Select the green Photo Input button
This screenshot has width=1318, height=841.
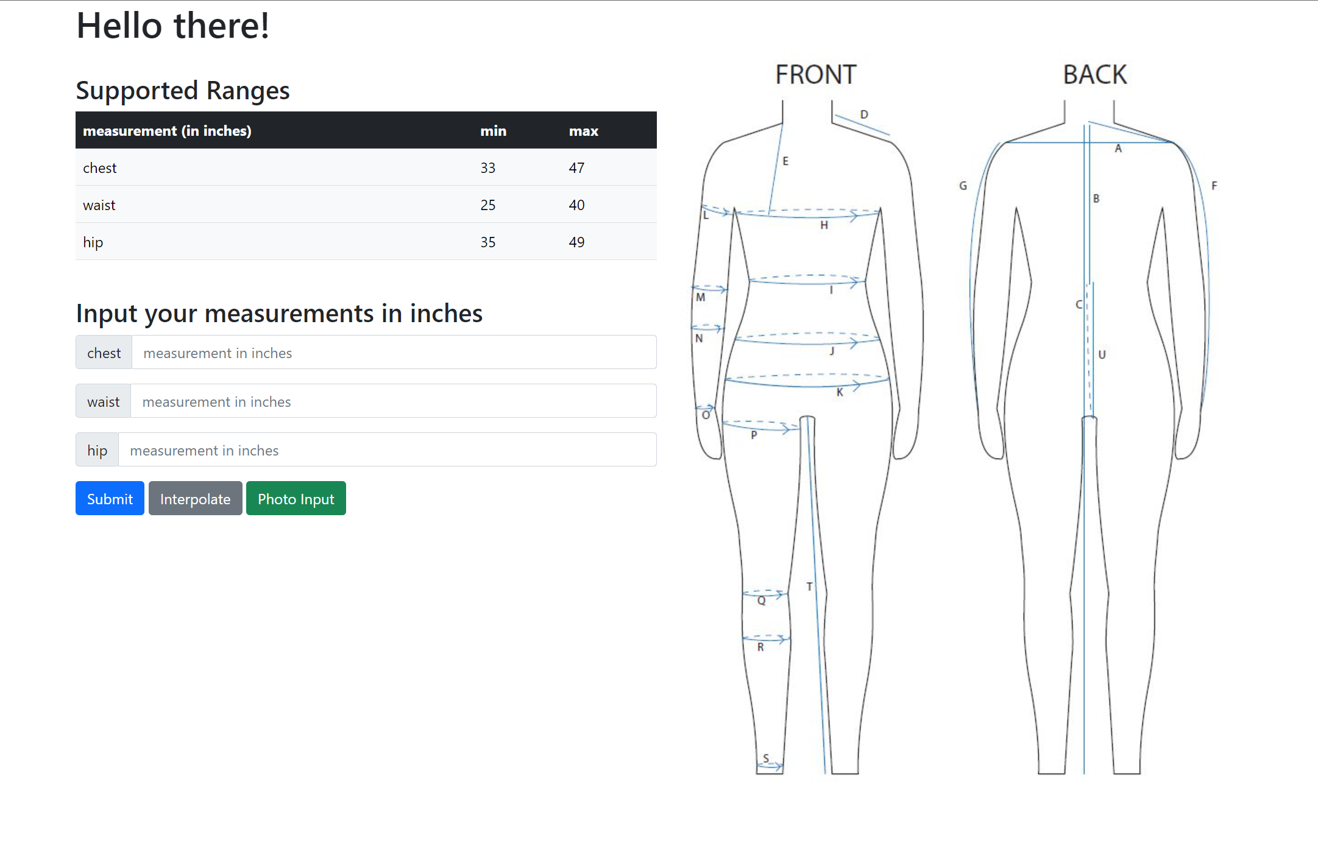click(296, 498)
